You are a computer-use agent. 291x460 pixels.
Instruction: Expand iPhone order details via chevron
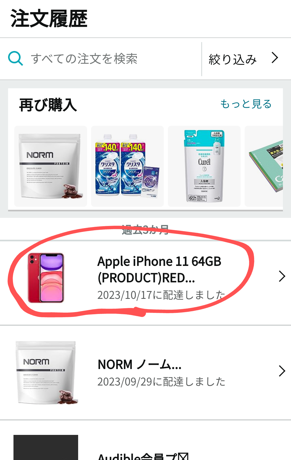(282, 276)
